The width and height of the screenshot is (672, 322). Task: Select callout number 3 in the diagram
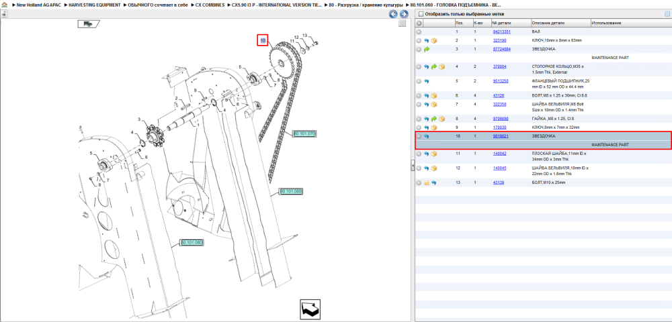point(139,119)
